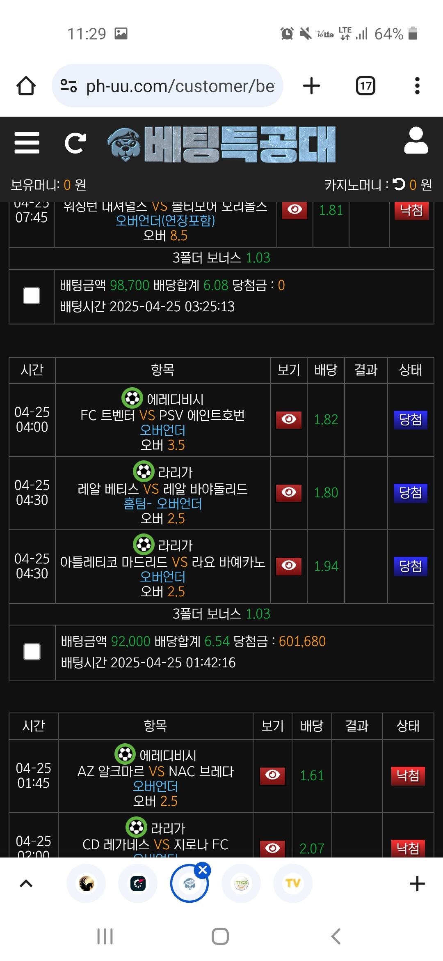View details of the FC Twente vs PSV match with the eye icon

289,419
